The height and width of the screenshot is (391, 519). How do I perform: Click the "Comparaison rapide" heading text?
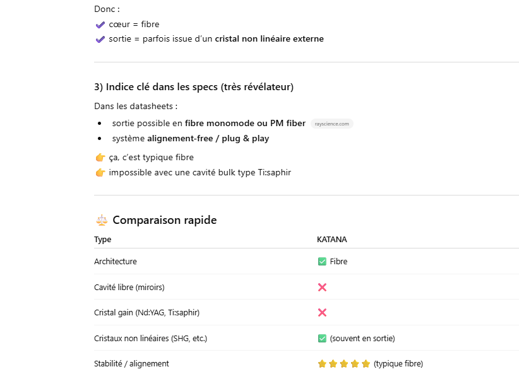coord(164,220)
